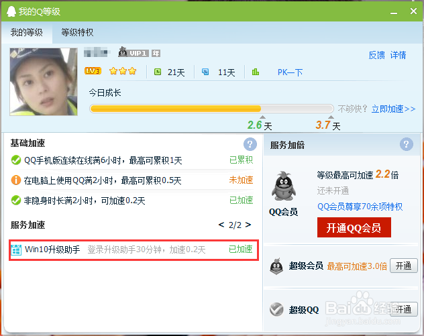Click 已加速 status in Win10升级助手 row
424x336 pixels.
tap(240, 249)
